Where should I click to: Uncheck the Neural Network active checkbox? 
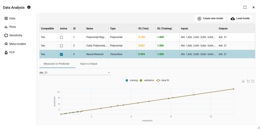pos(61,54)
